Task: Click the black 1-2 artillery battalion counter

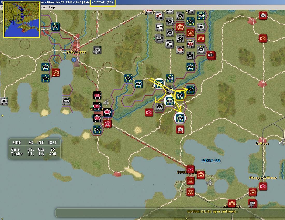Action: pyautogui.click(x=107, y=112)
